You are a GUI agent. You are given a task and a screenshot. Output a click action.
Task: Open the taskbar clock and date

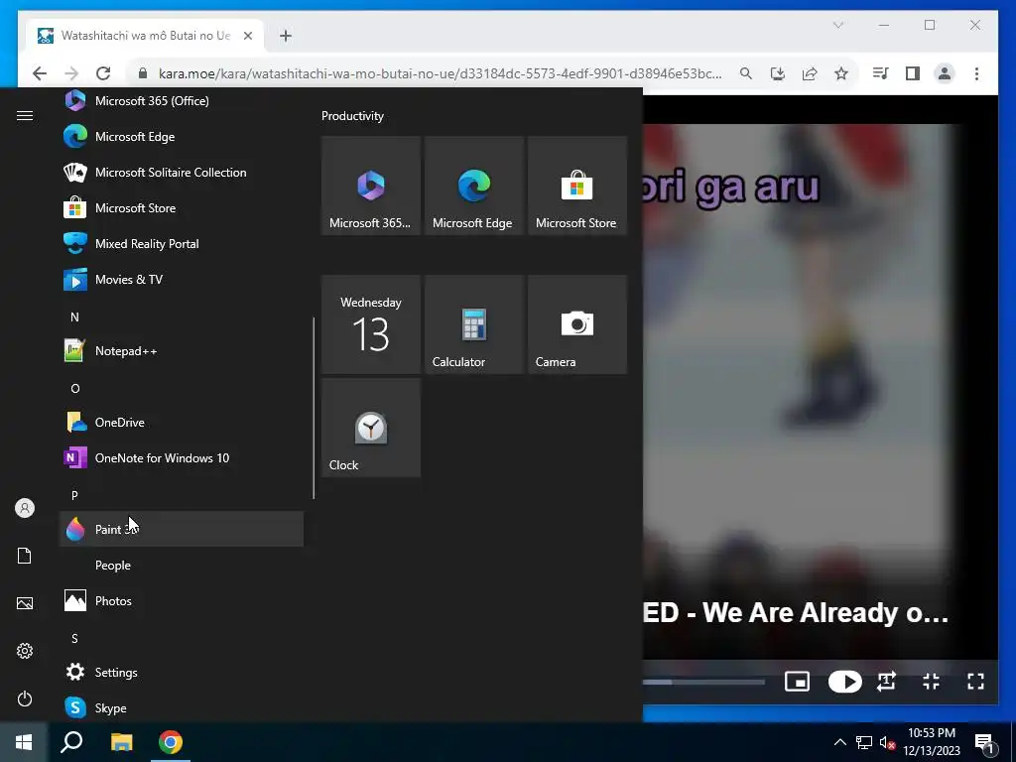[x=931, y=742]
